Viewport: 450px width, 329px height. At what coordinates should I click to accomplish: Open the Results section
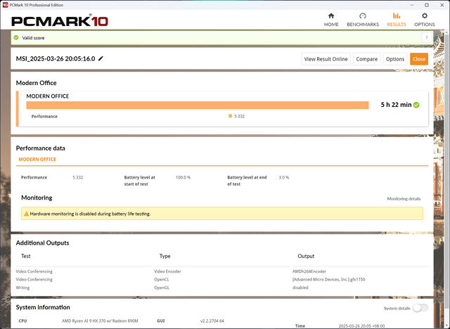397,20
